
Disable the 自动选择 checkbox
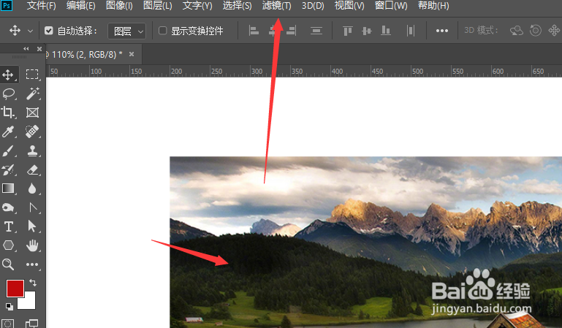[49, 31]
